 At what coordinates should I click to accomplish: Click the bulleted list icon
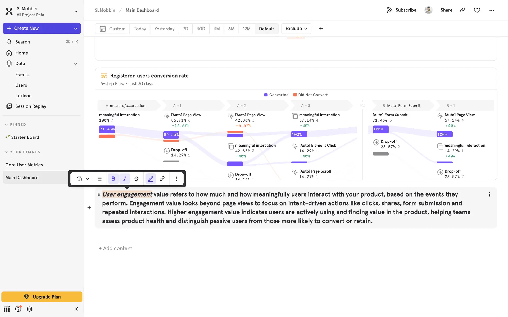[x=99, y=179]
